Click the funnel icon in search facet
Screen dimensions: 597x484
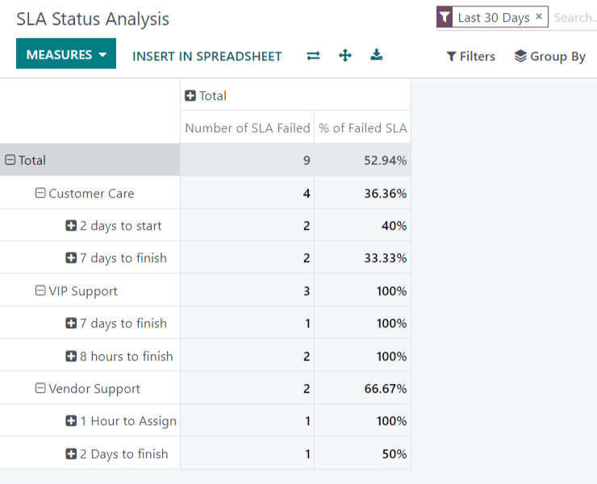pos(445,18)
